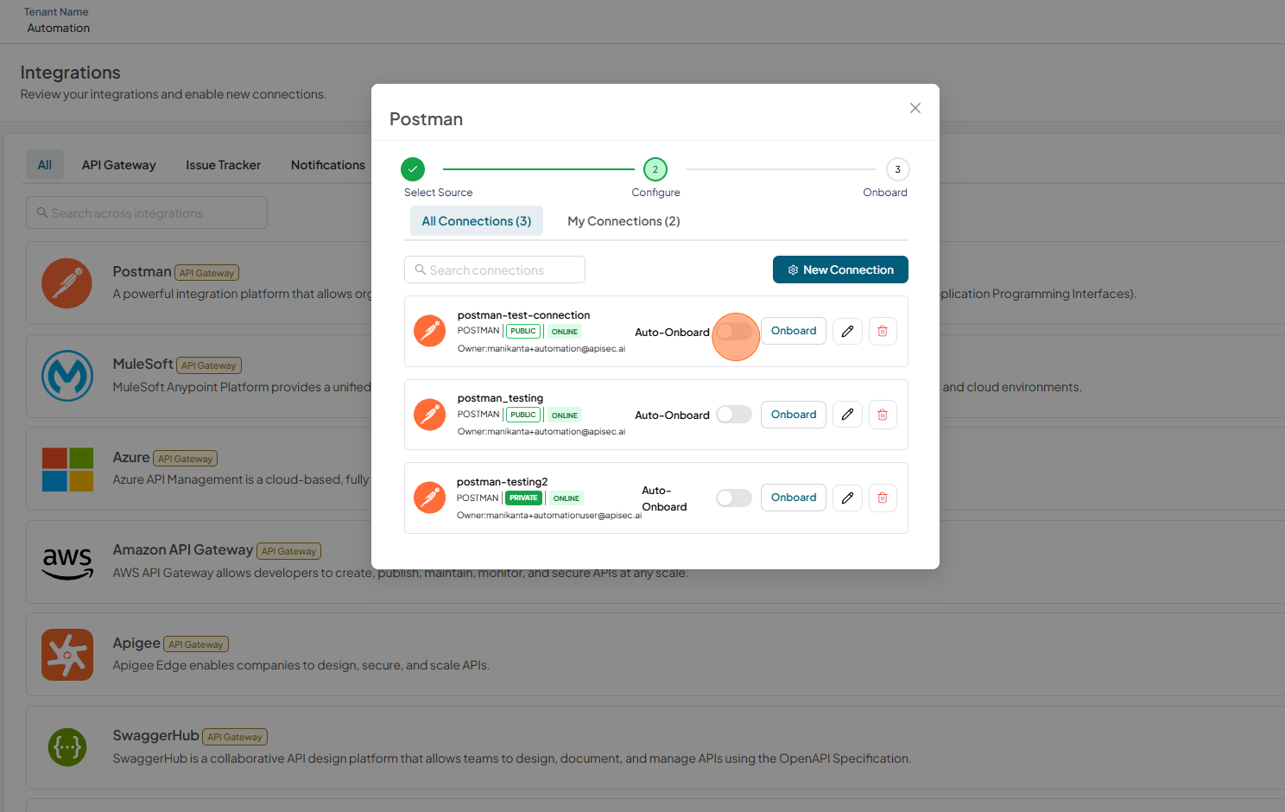Delete postman-test-connection using trash icon
The height and width of the screenshot is (812, 1285).
[883, 331]
